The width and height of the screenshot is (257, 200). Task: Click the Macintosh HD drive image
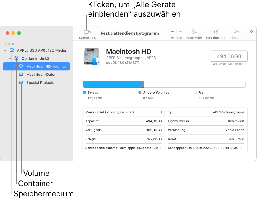(92, 56)
